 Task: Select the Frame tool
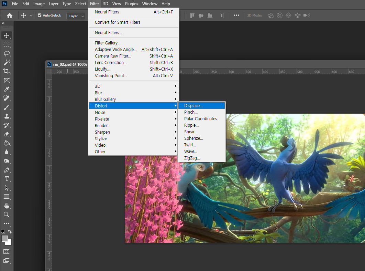[7, 81]
